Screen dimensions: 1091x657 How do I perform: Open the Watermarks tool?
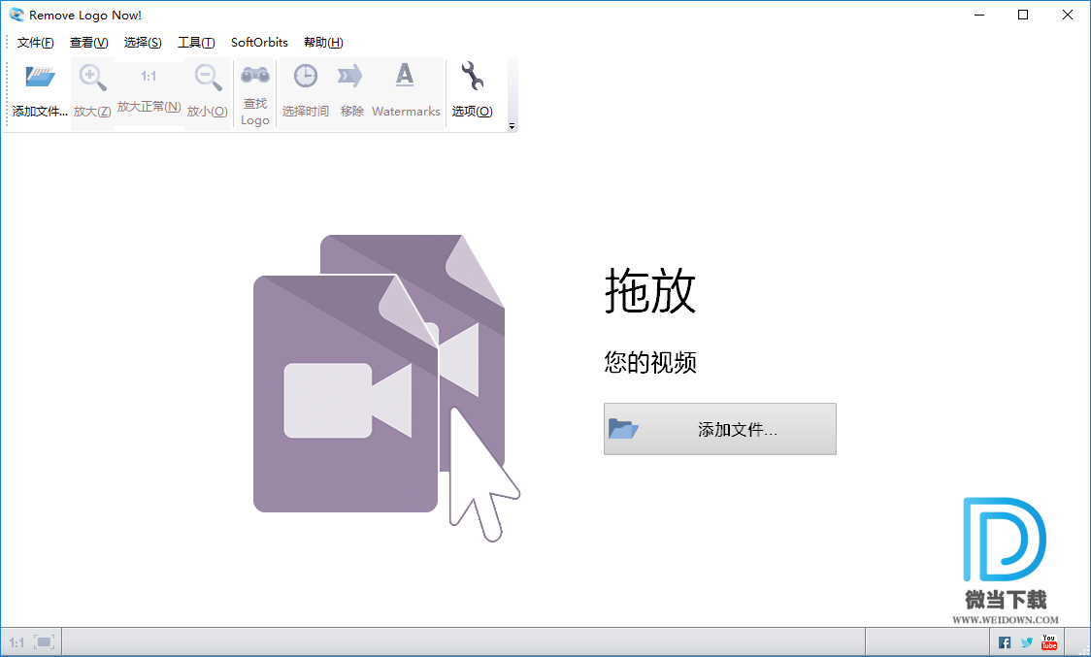click(406, 92)
